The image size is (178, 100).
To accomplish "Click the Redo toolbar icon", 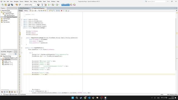I will pos(20,5).
